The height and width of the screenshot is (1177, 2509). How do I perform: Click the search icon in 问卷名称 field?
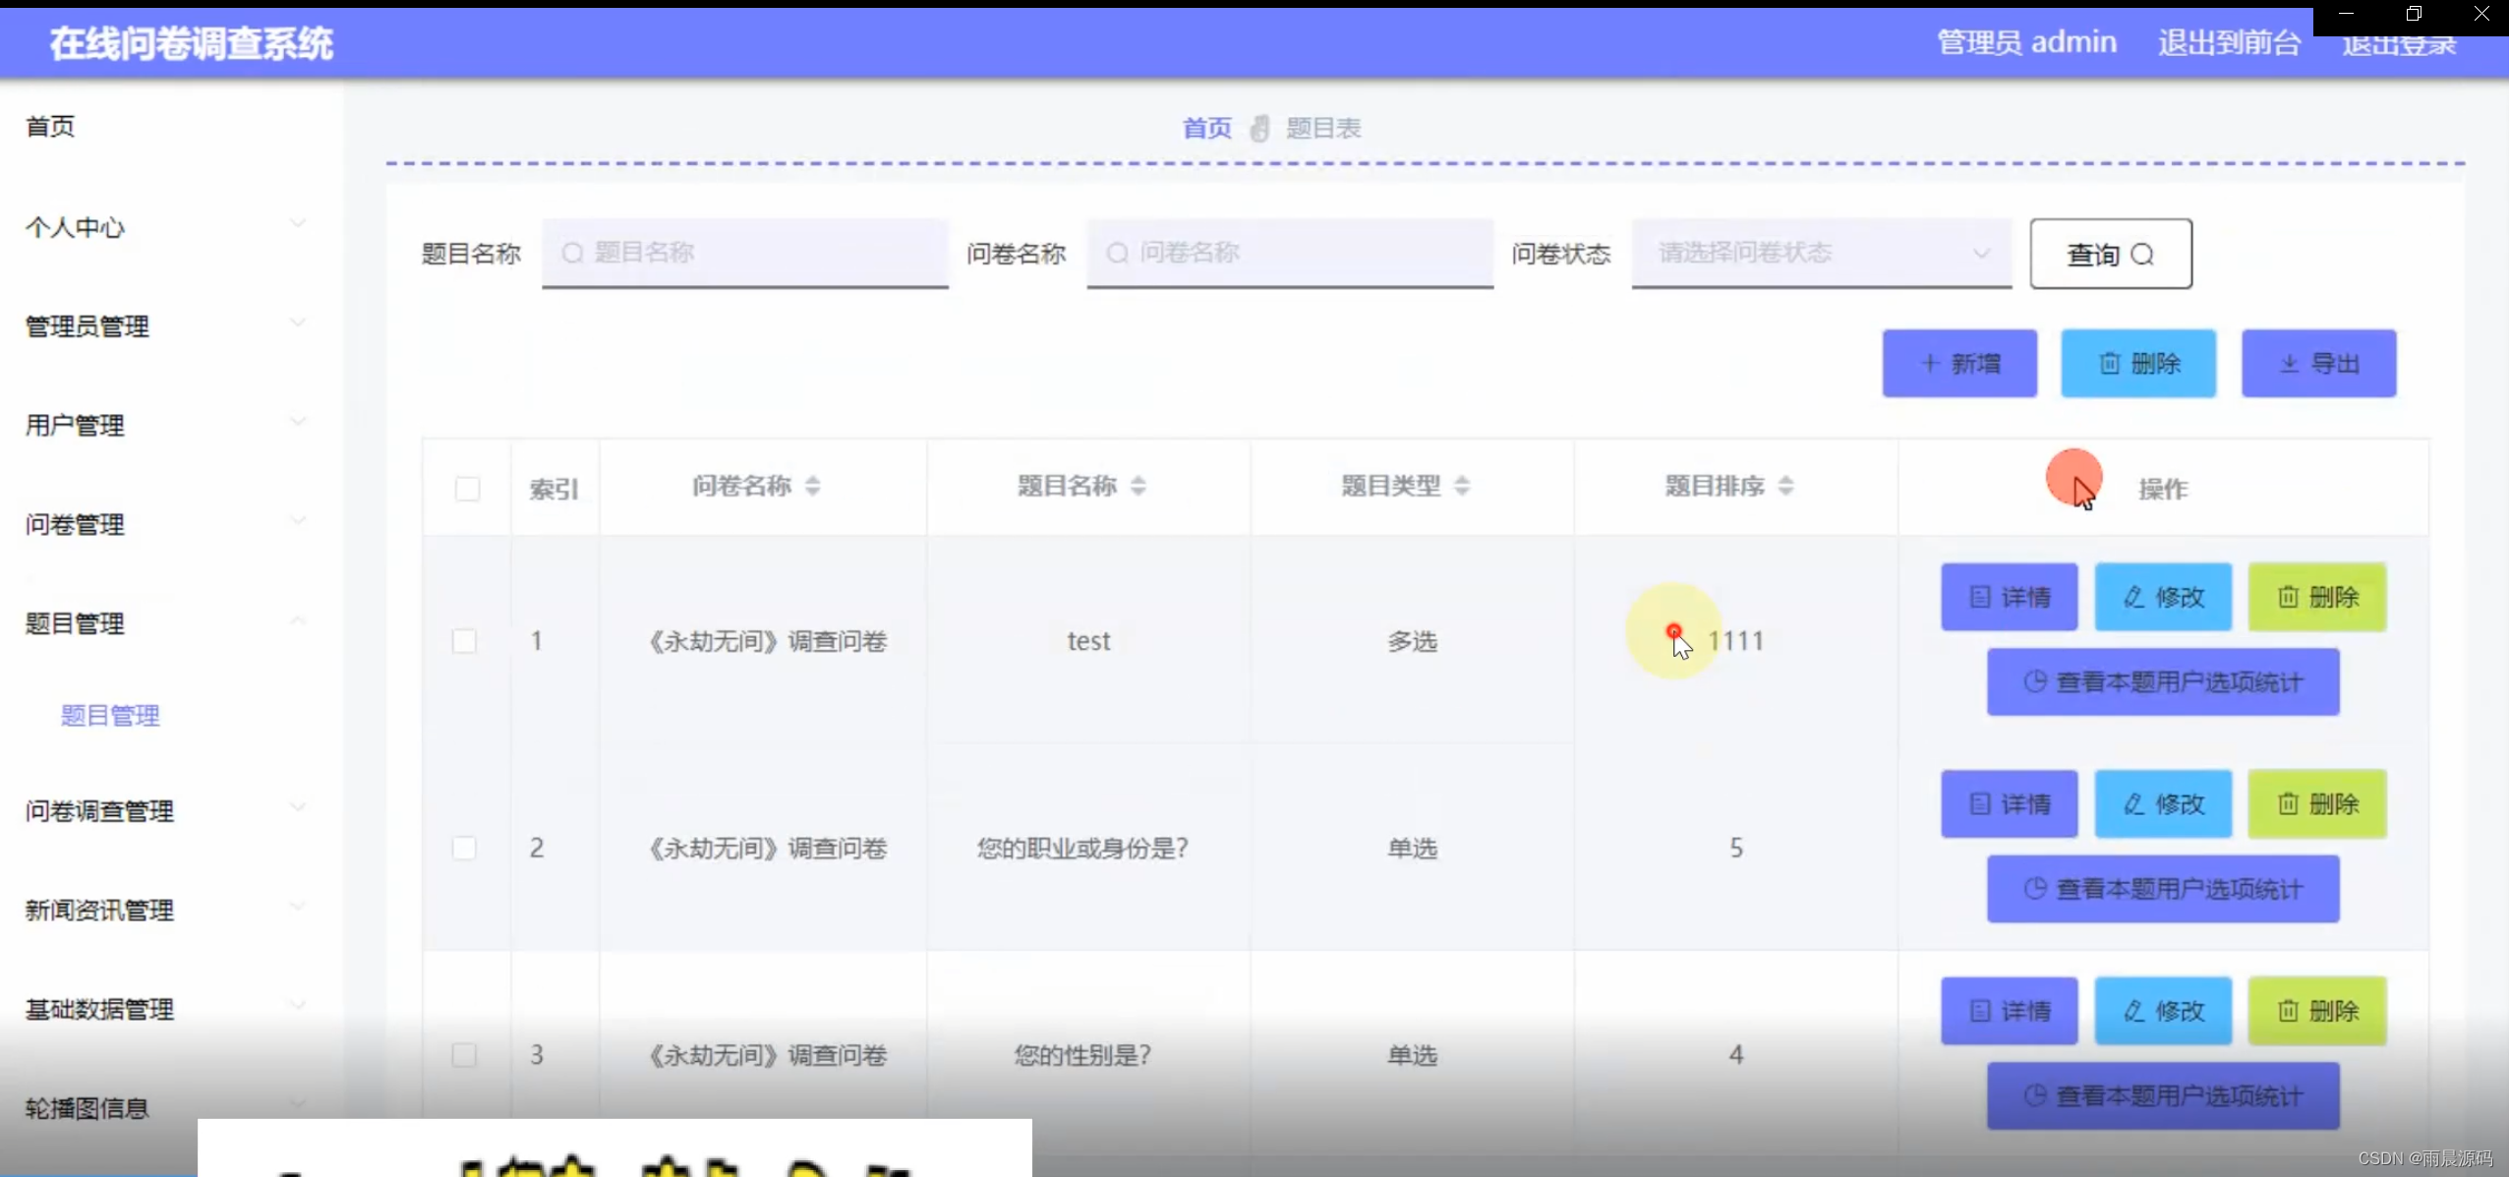(1117, 254)
